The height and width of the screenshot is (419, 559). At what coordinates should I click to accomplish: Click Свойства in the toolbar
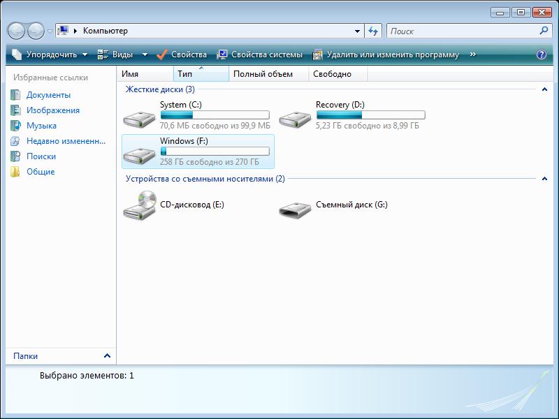click(189, 54)
